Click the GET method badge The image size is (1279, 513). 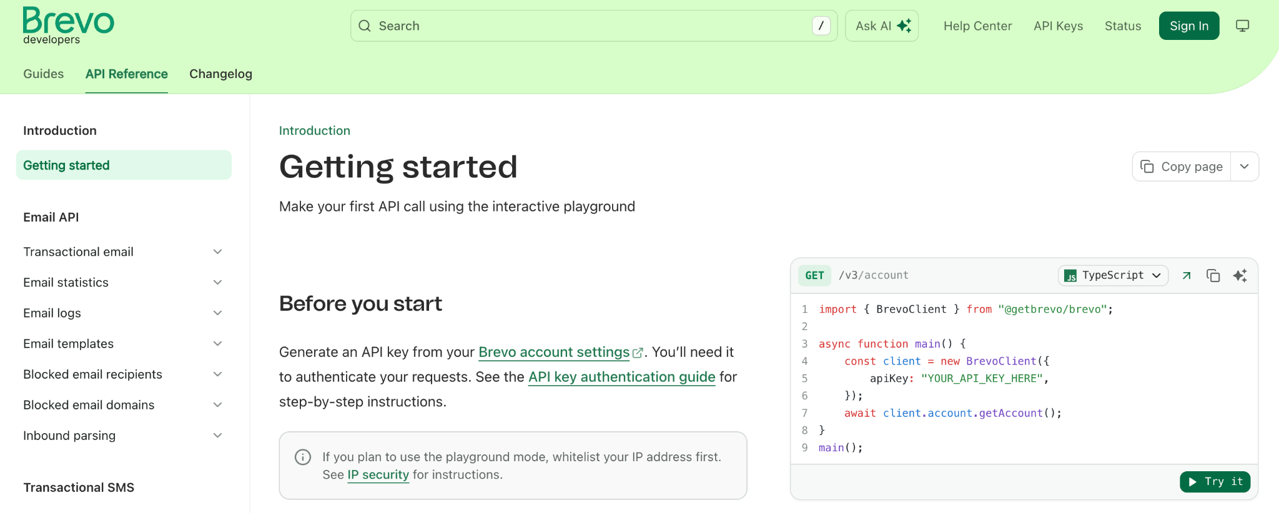click(x=814, y=275)
